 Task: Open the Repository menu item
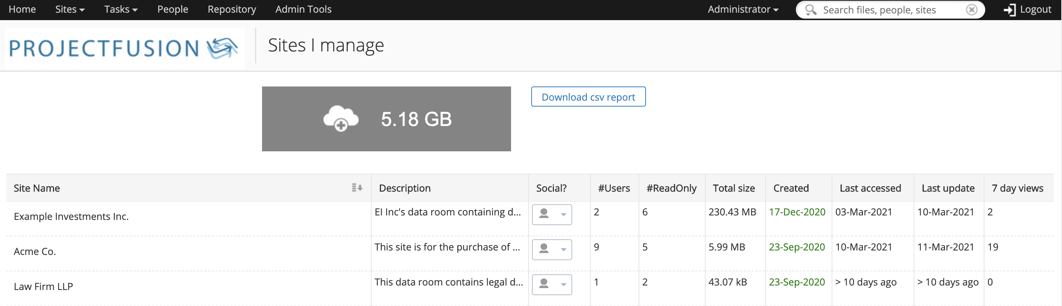click(232, 9)
